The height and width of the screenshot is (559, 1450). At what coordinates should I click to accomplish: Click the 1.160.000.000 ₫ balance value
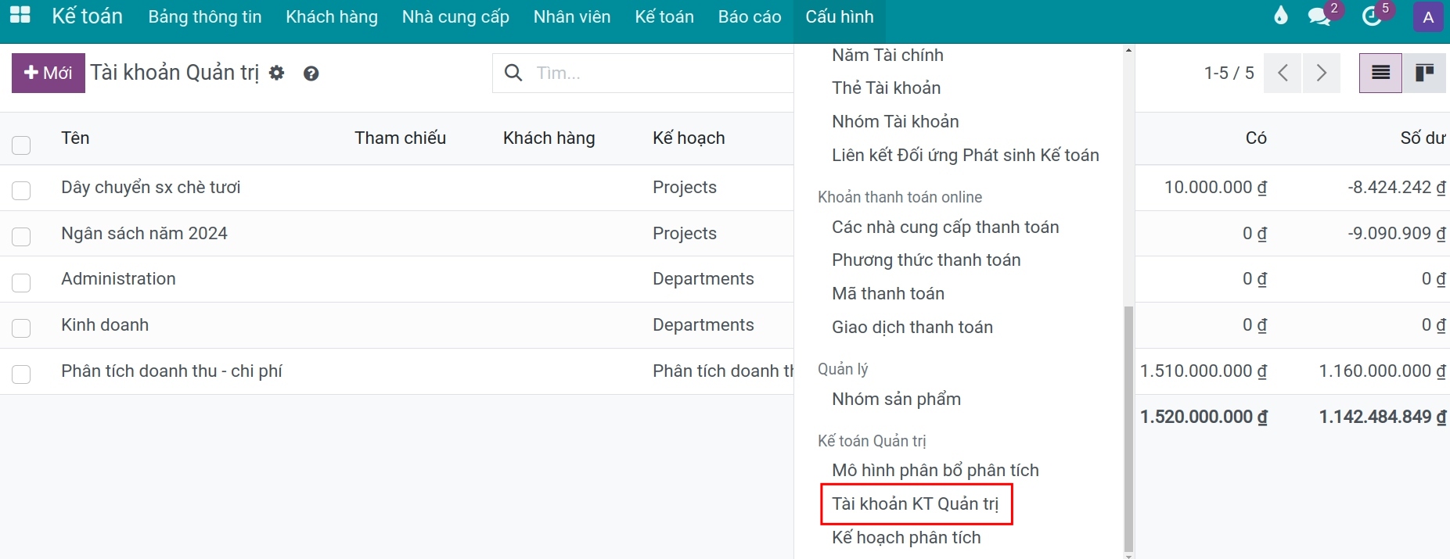[x=1382, y=371]
